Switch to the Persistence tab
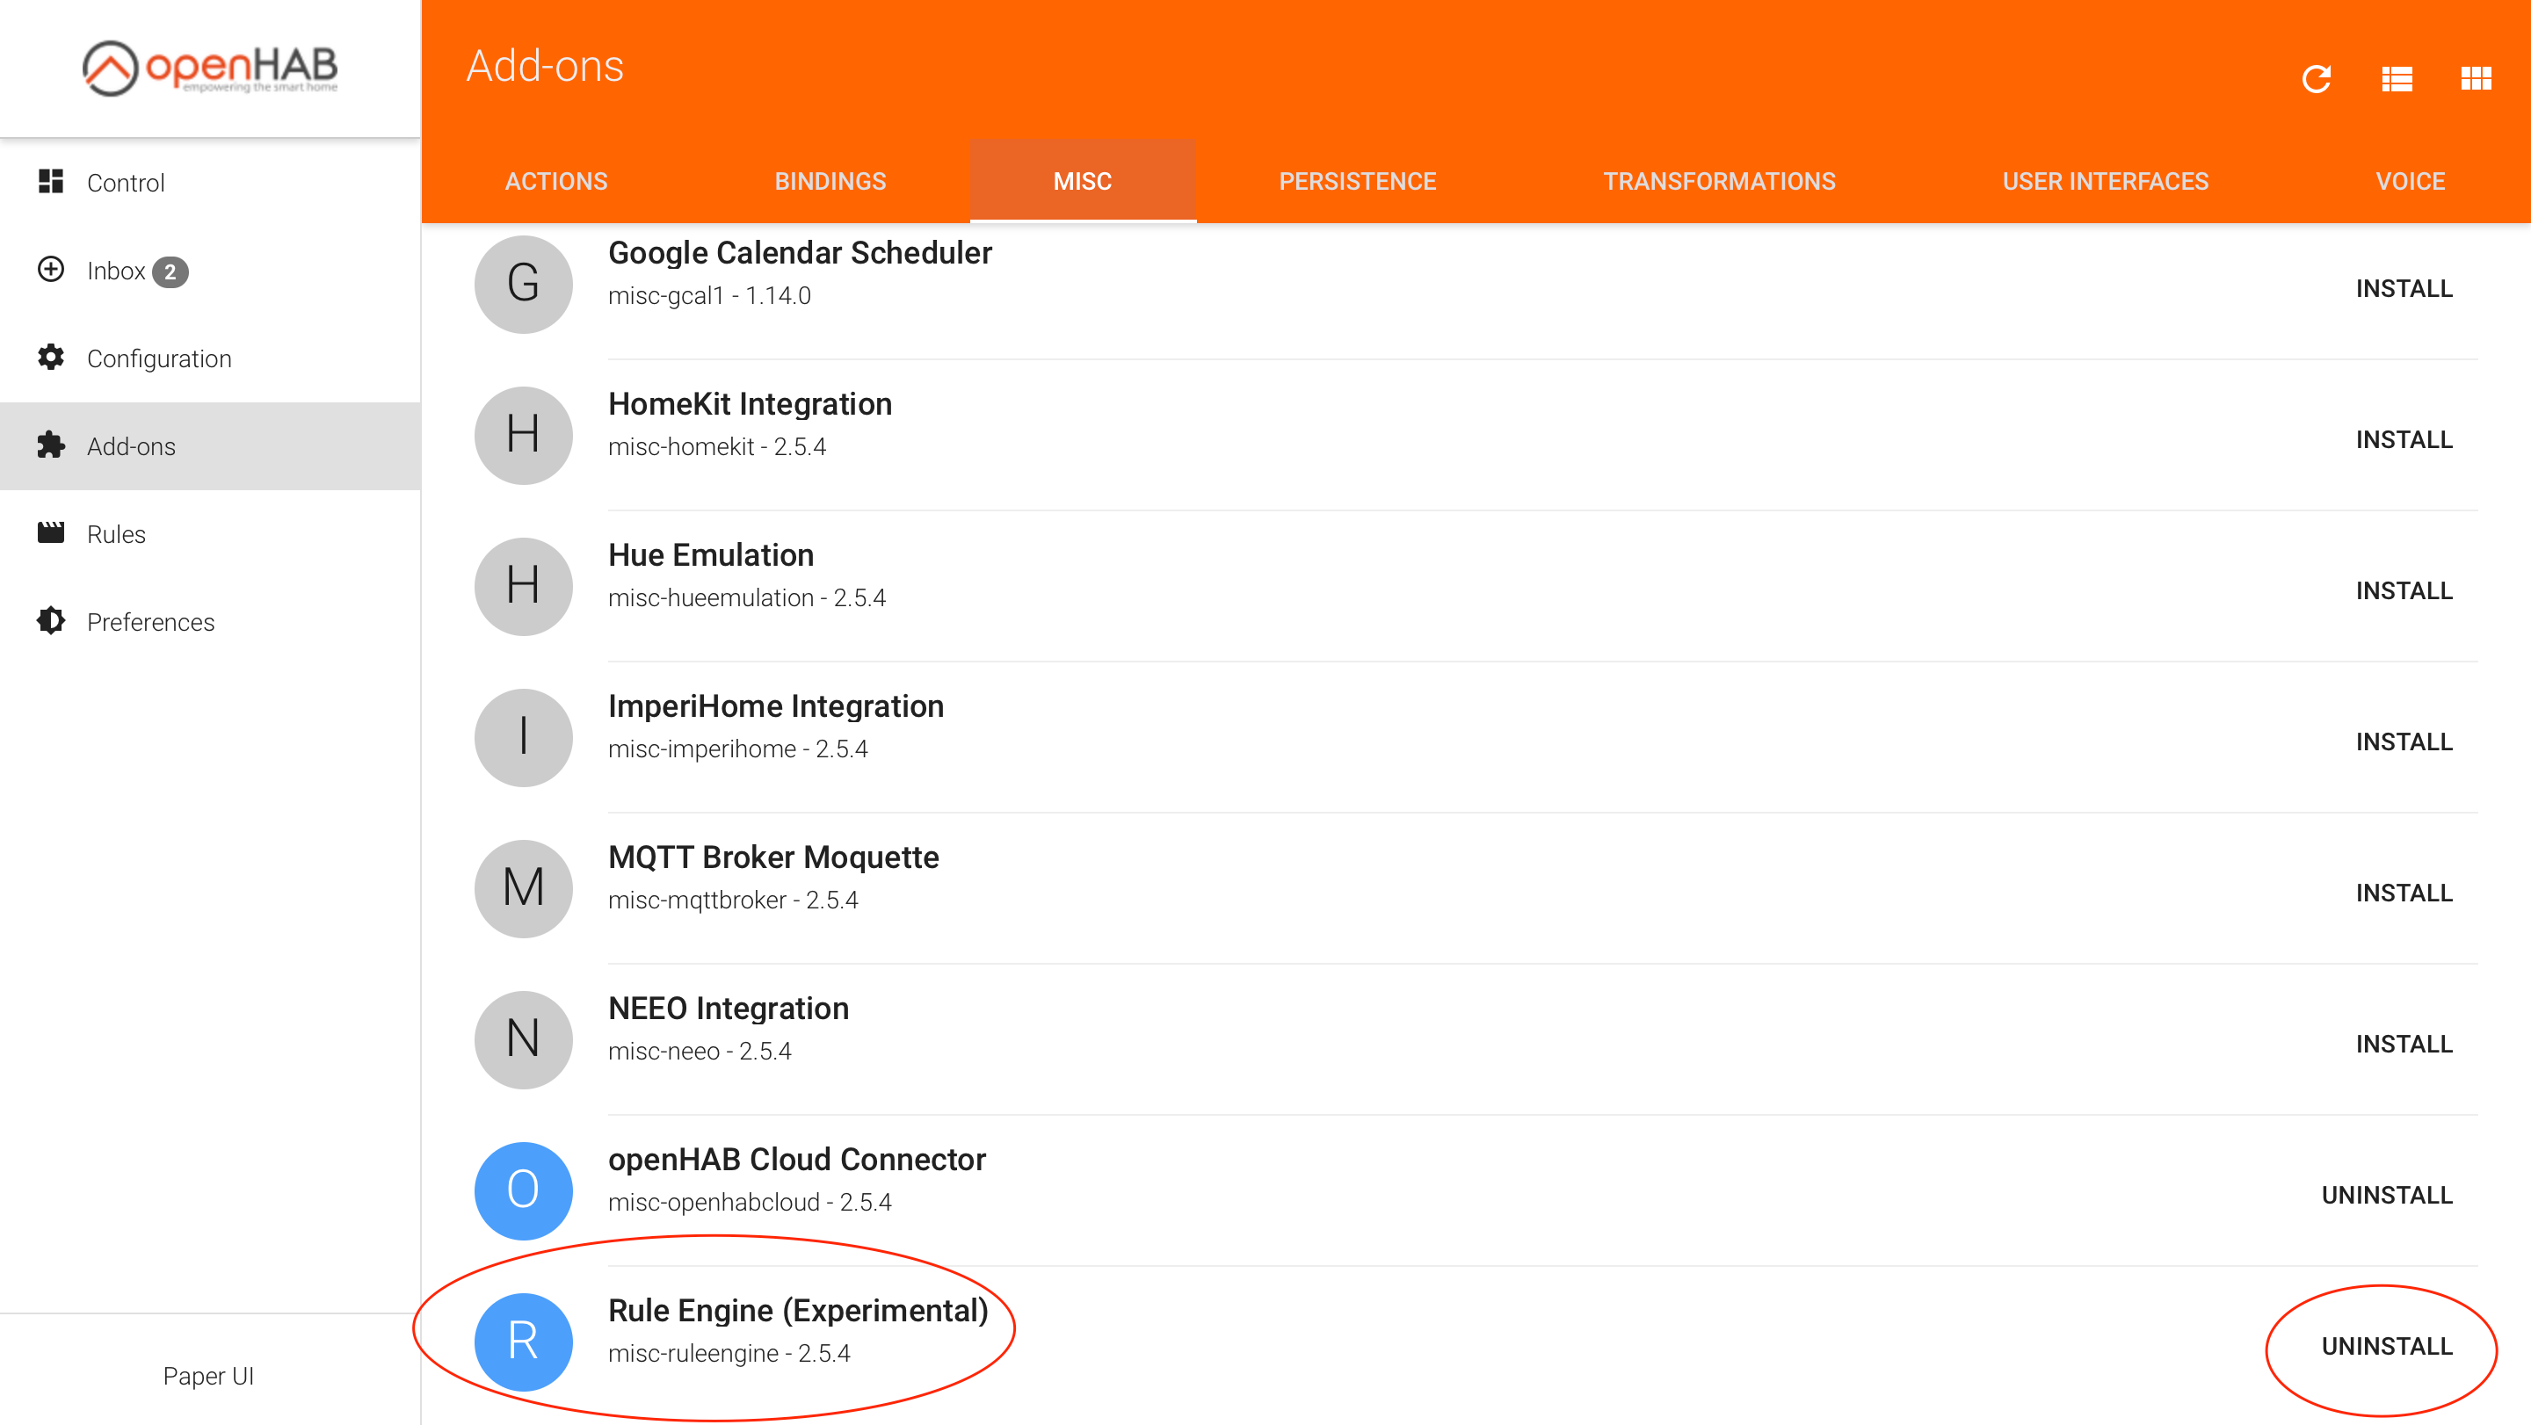This screenshot has width=2531, height=1425. (x=1357, y=182)
